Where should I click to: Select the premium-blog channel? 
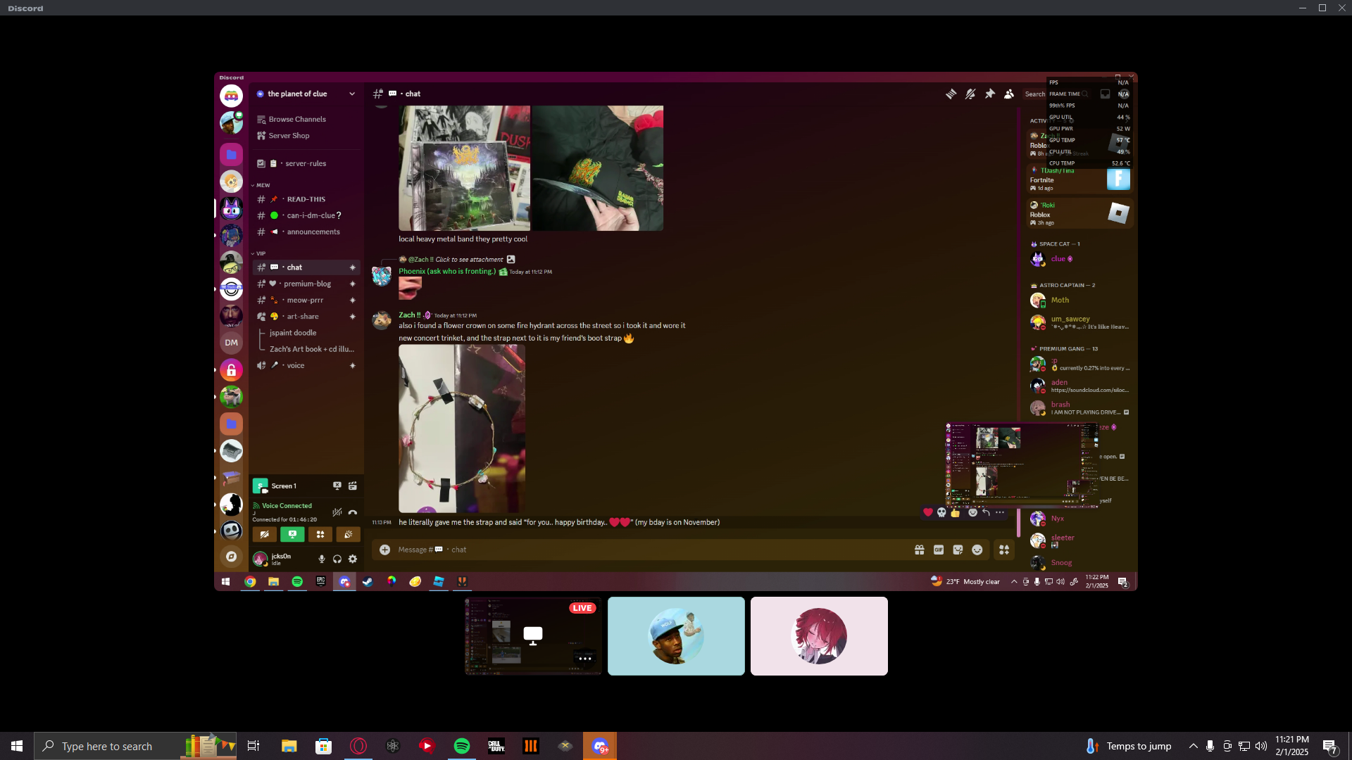(307, 284)
